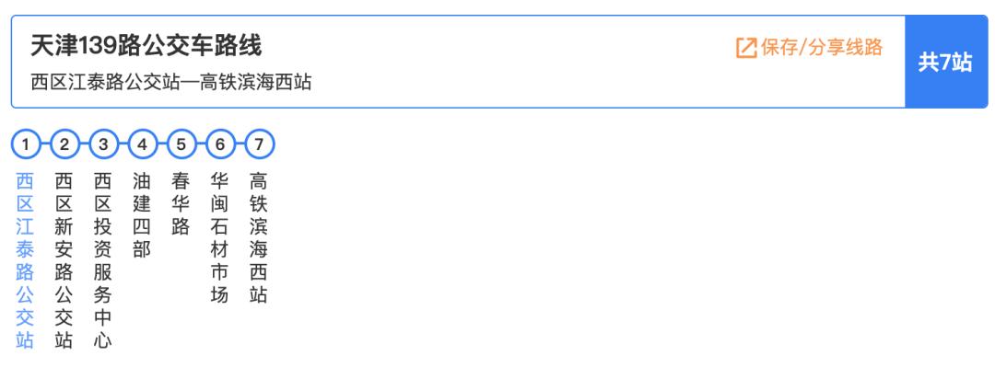Click the 共7站 blue button
This screenshot has height=379, width=995.
(945, 62)
